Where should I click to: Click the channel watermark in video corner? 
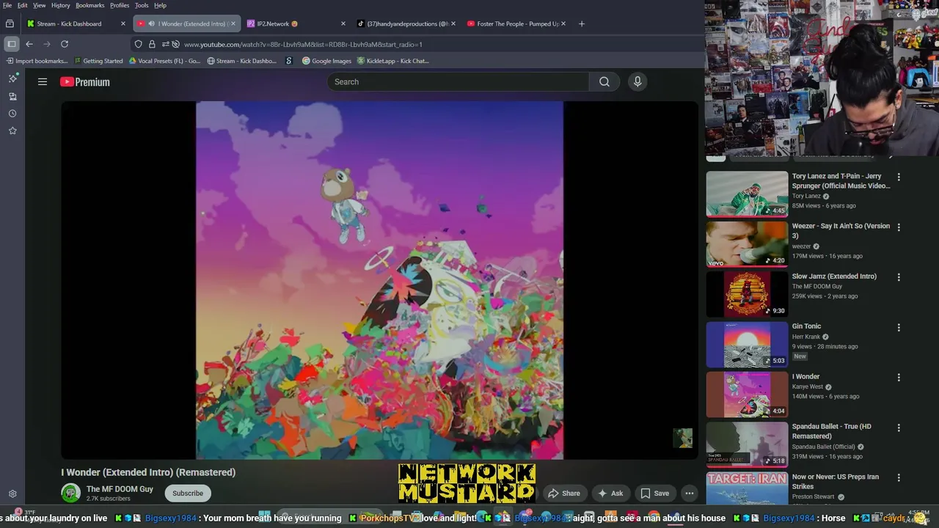click(x=683, y=438)
